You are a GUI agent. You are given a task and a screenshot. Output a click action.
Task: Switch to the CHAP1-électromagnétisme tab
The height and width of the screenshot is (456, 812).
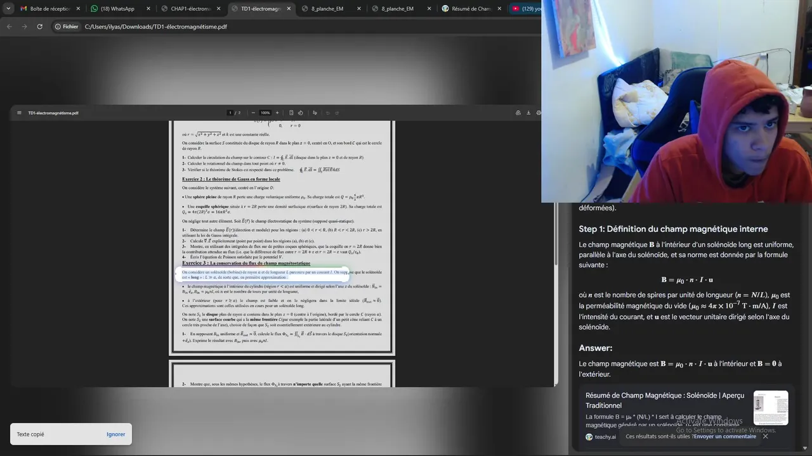(x=190, y=9)
